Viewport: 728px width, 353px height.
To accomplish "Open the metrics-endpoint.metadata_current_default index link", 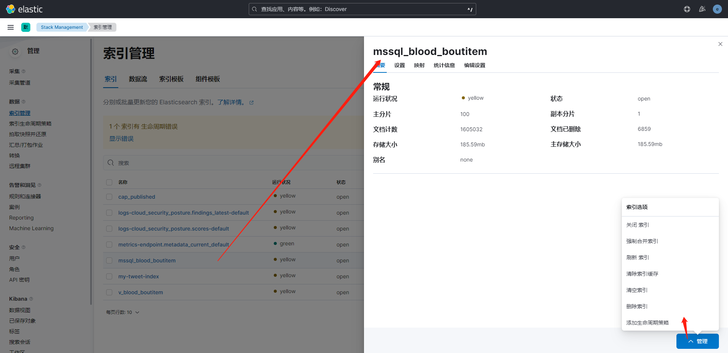I will coord(174,245).
